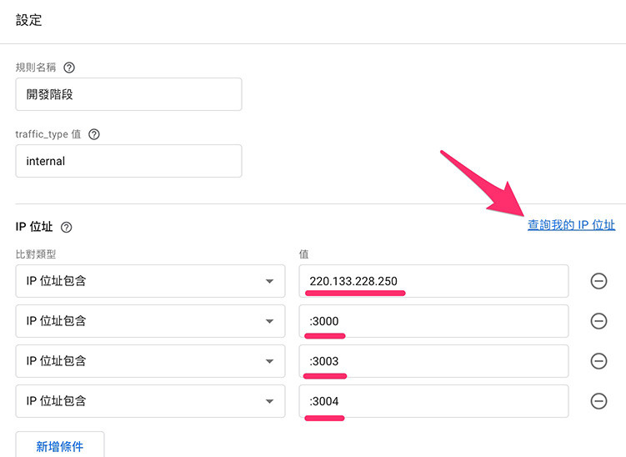Click the value field containing :3003

point(433,361)
